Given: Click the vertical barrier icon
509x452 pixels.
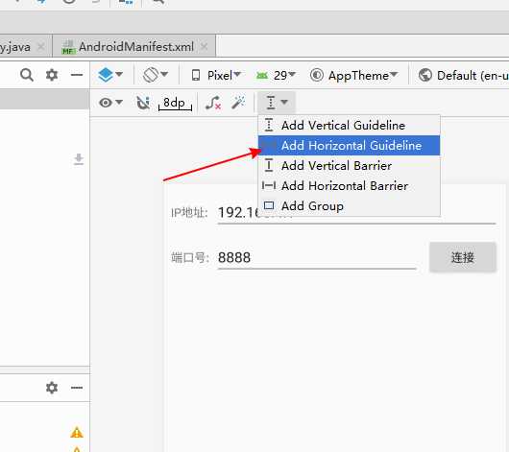Looking at the screenshot, I should (269, 165).
